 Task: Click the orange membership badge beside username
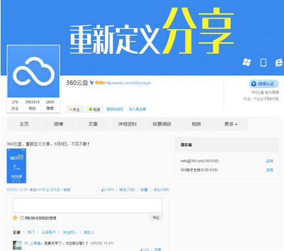click(x=100, y=82)
